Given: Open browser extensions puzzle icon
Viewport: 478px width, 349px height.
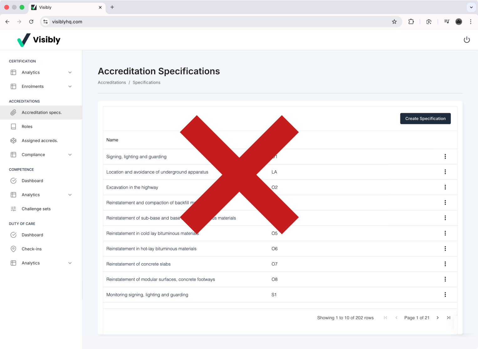Looking at the screenshot, I should (x=411, y=22).
